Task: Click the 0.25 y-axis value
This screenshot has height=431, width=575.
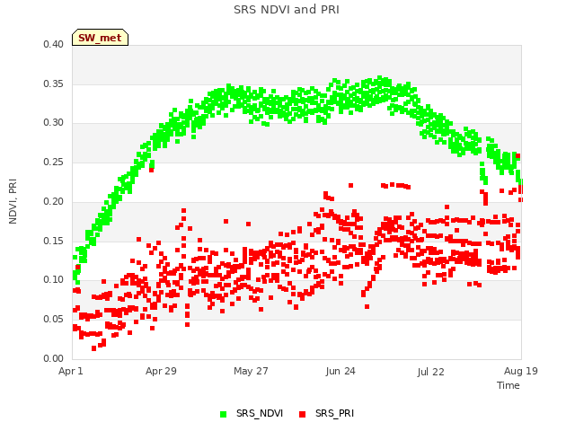Action: (53, 162)
